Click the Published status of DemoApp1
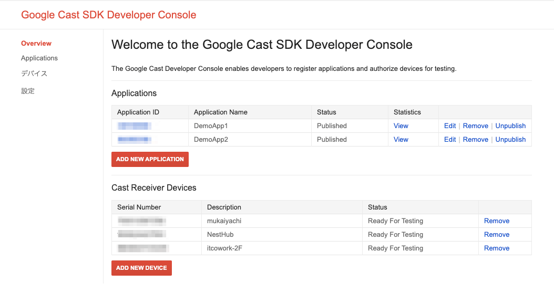 tap(332, 125)
